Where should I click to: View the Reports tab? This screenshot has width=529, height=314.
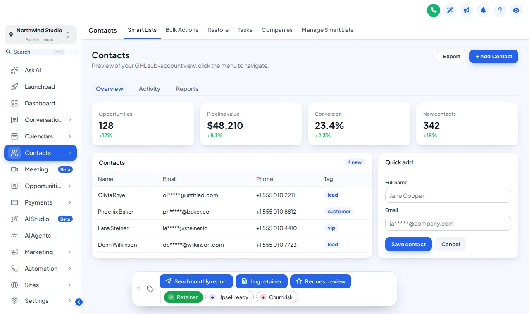pos(187,89)
